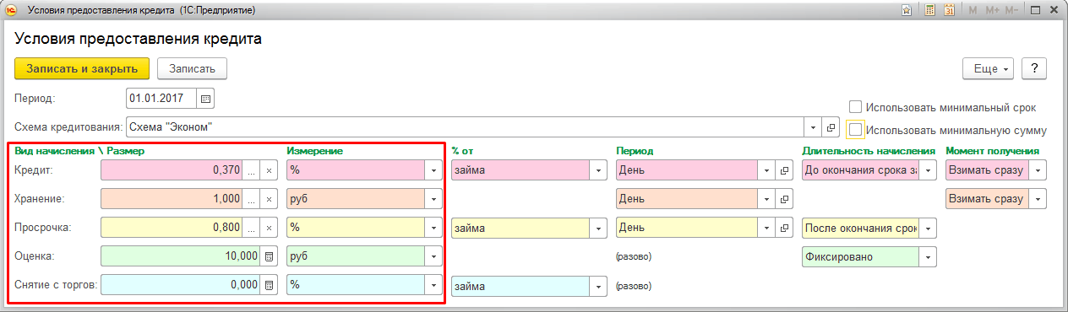Expand Схема кредитования dropdown list
Viewport: 1068px width, 312px height.
coord(813,127)
